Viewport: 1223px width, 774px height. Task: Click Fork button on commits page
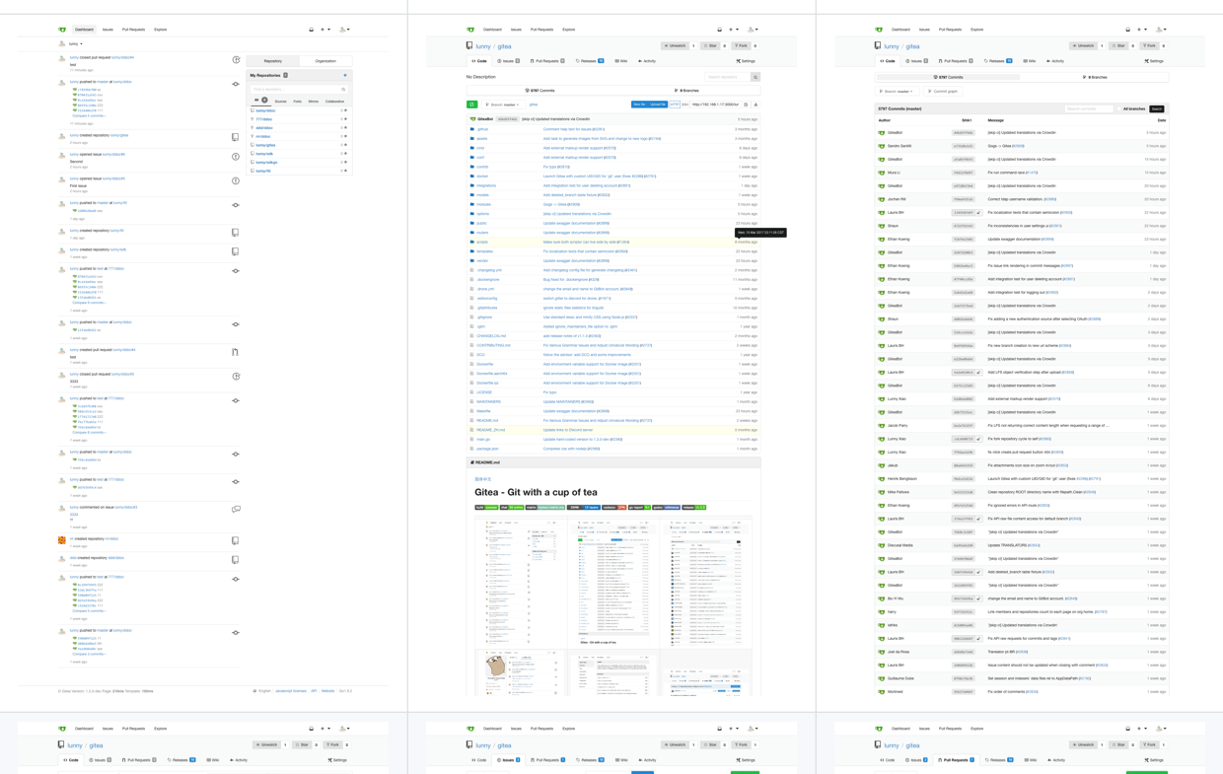point(1150,45)
